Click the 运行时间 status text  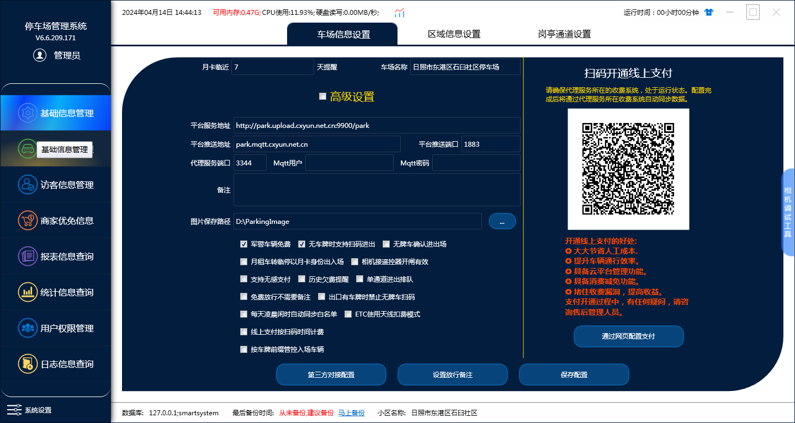pos(661,12)
